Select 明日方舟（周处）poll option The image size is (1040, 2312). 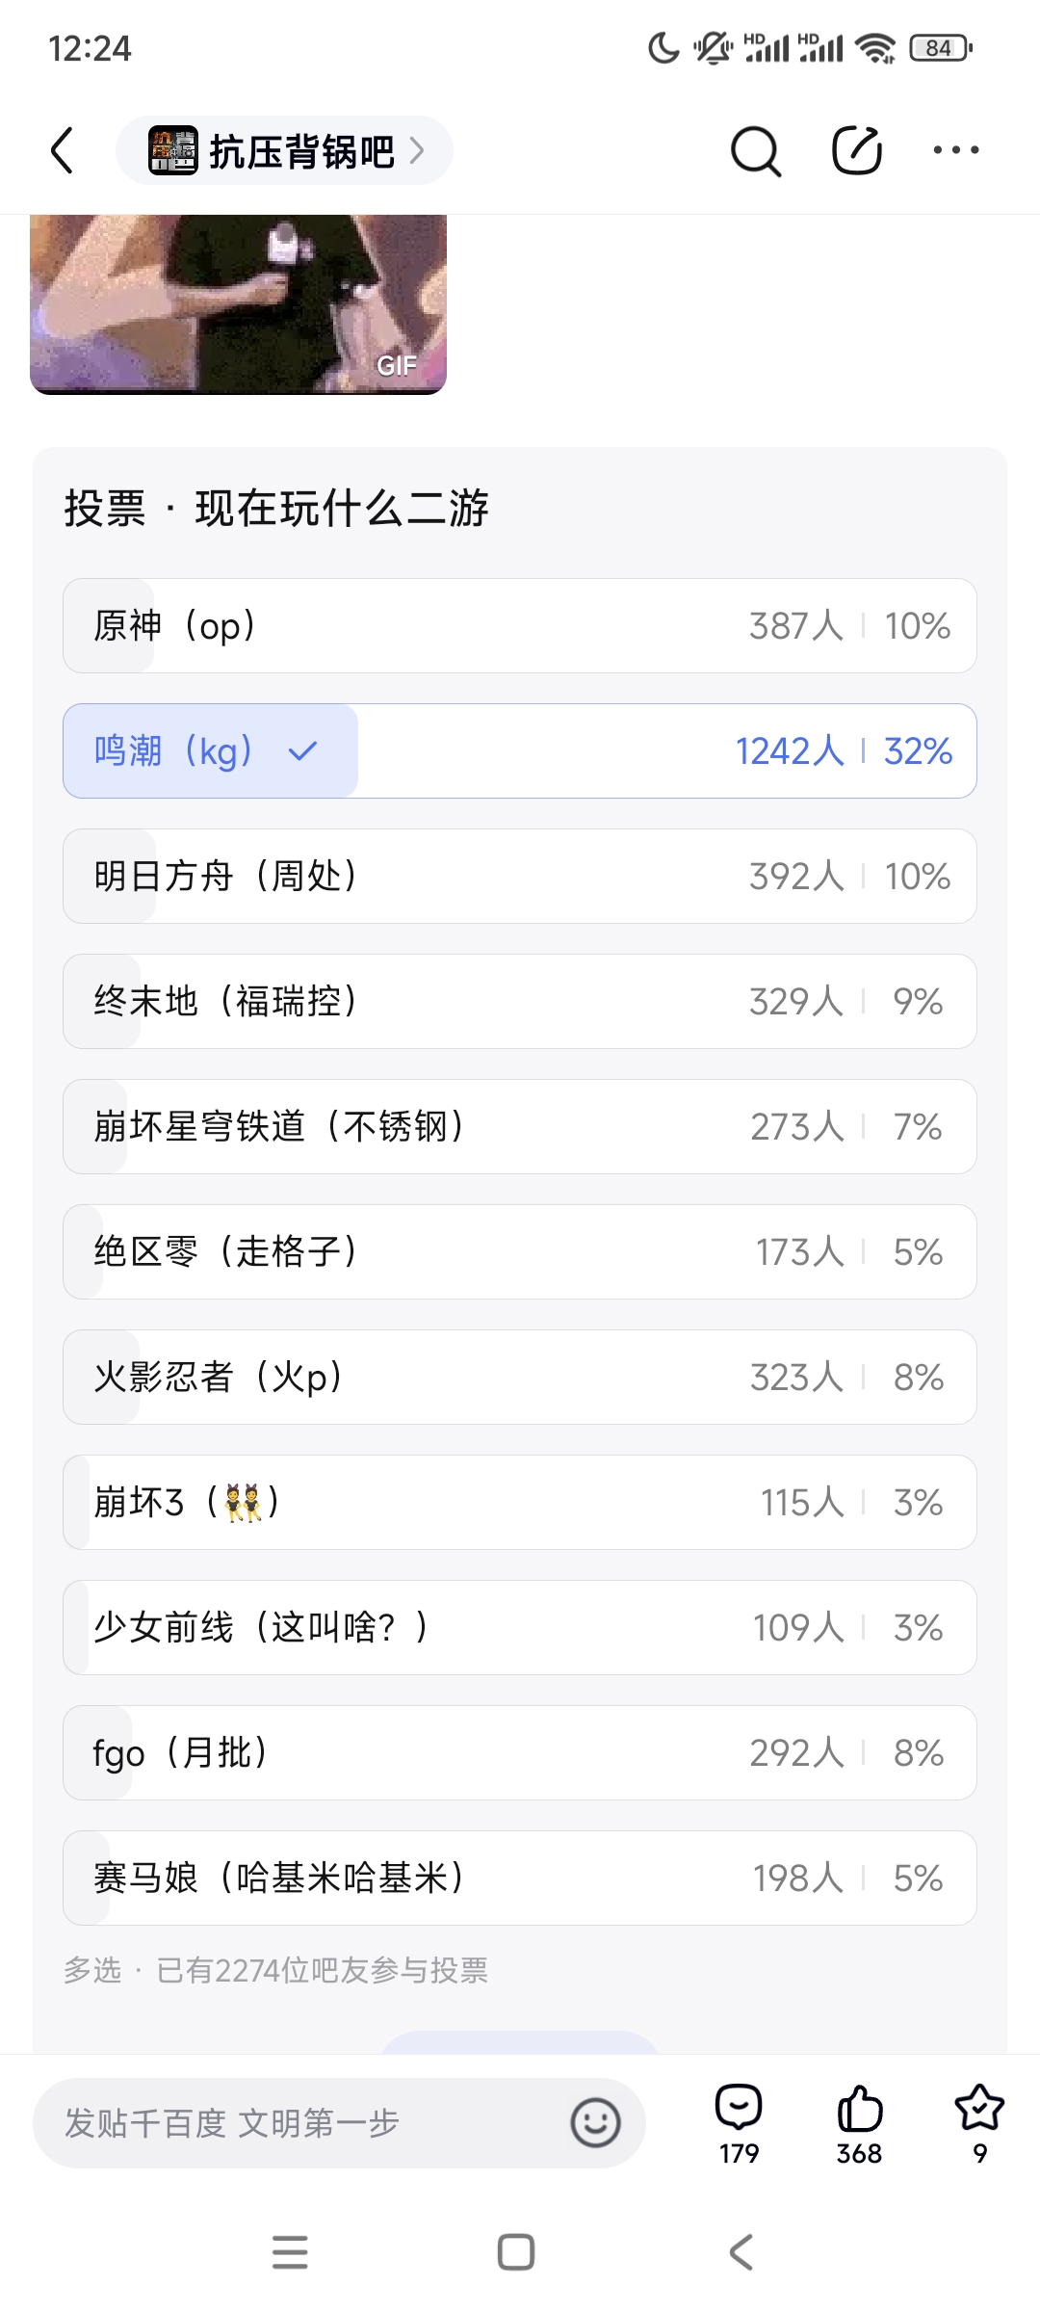[x=520, y=877]
